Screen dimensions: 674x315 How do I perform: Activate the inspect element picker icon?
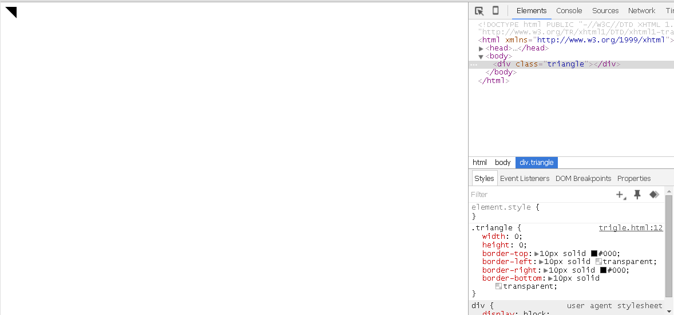(479, 11)
